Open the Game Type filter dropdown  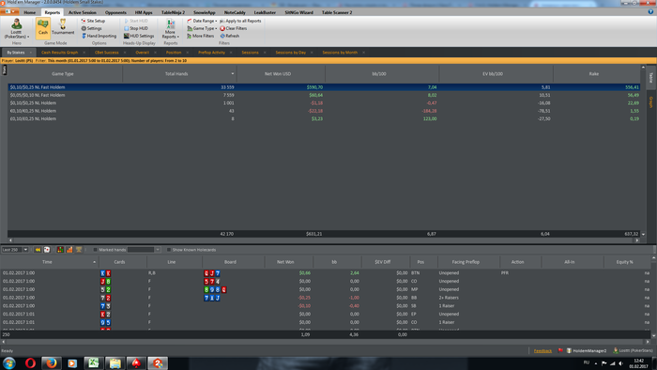tap(202, 28)
